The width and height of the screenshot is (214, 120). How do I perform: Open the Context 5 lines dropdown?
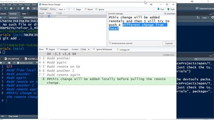(x=85, y=49)
